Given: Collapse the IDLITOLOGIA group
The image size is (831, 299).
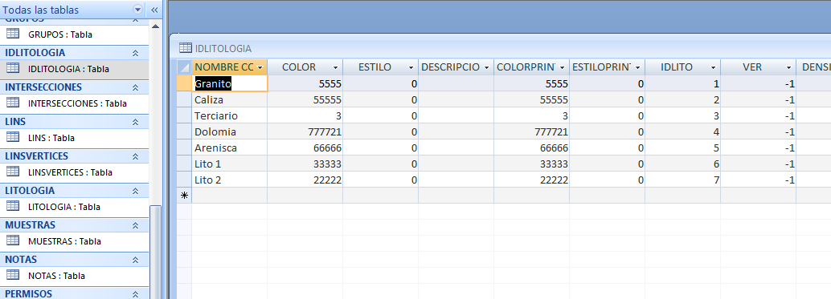Looking at the screenshot, I should 135,53.
